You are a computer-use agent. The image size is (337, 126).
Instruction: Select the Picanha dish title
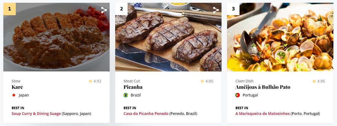133,87
